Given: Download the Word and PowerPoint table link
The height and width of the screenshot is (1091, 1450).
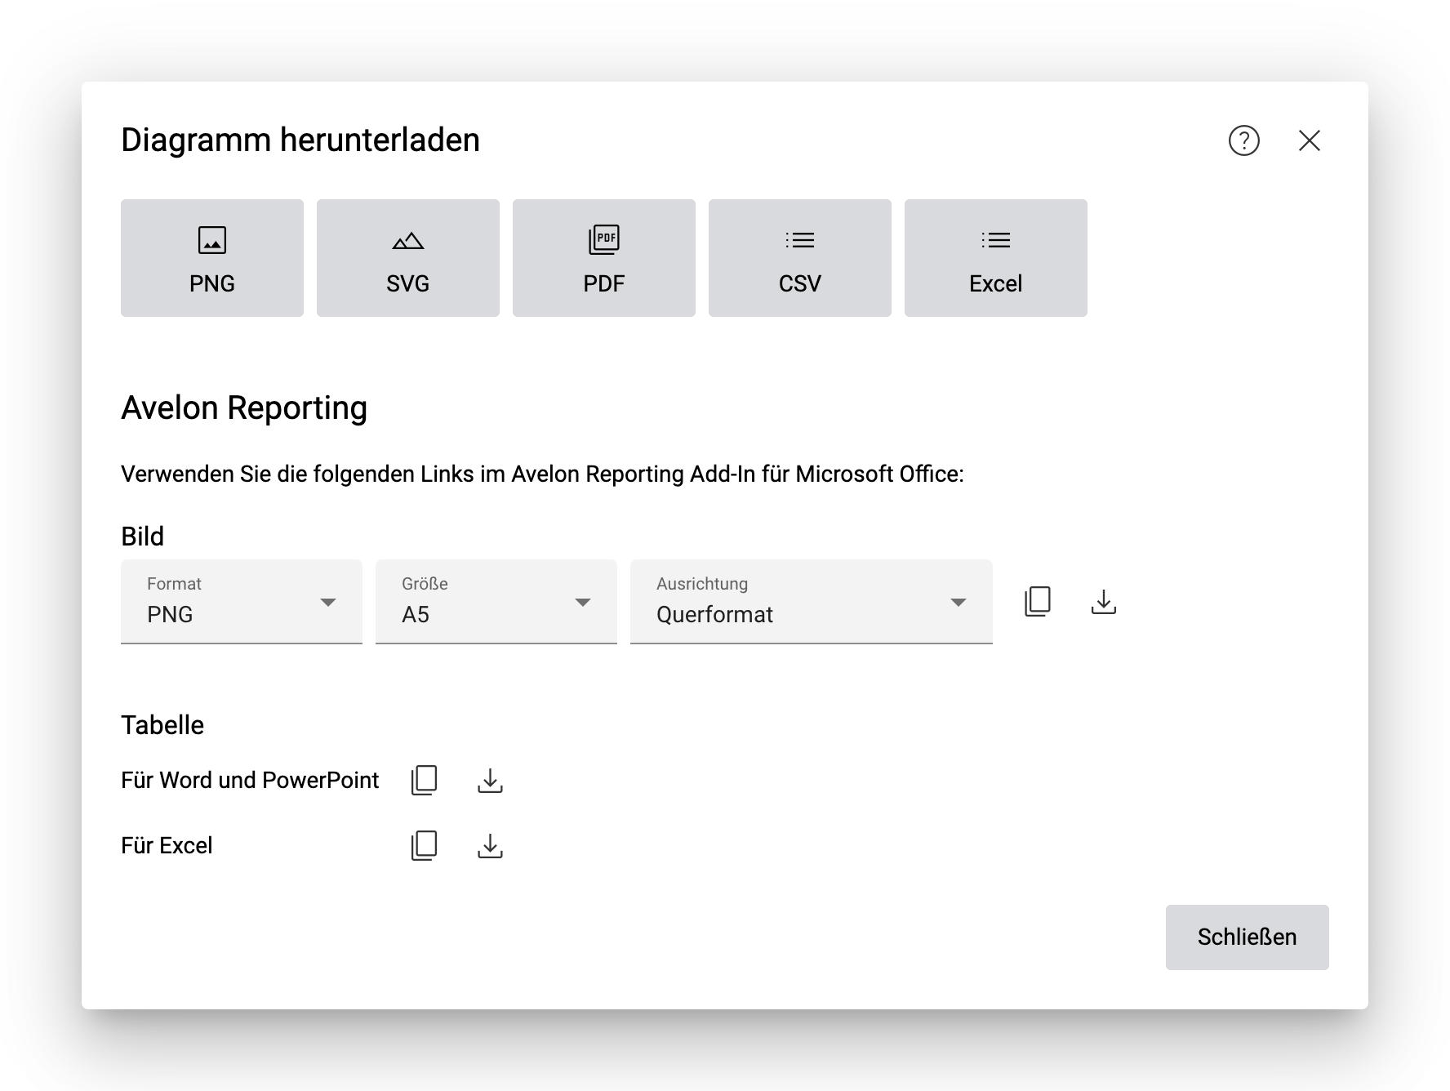Looking at the screenshot, I should (490, 781).
